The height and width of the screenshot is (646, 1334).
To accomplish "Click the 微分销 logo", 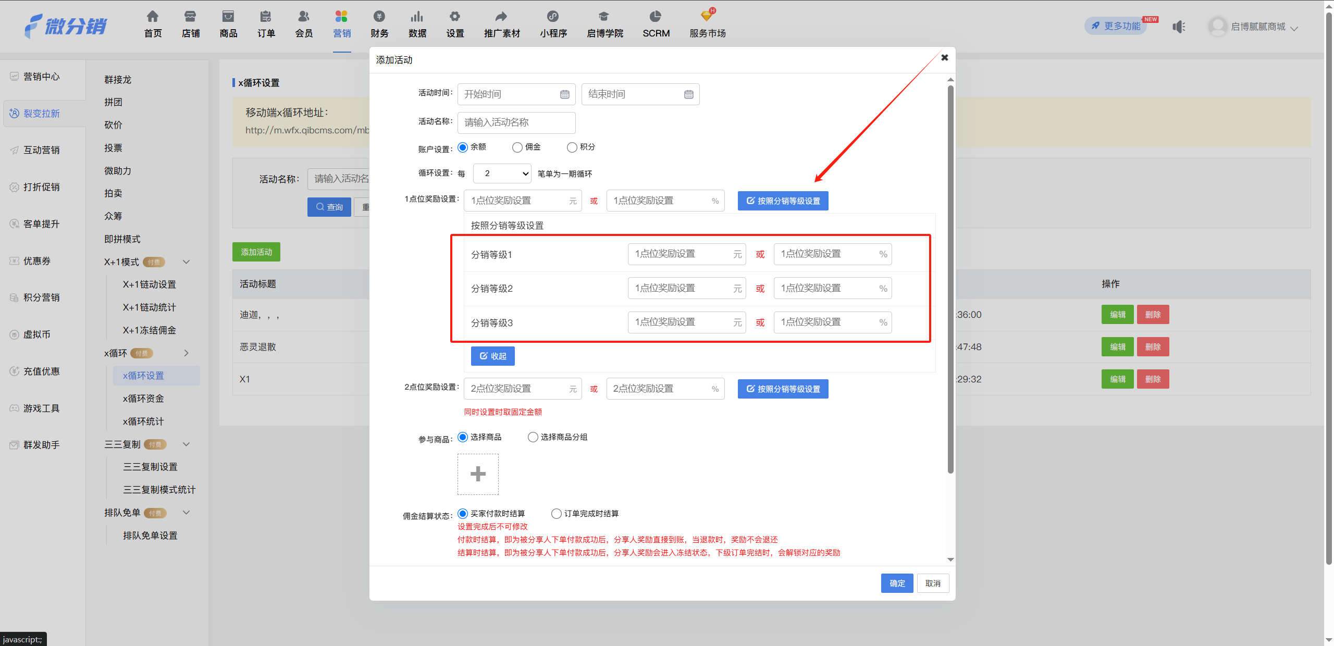I will click(x=66, y=26).
